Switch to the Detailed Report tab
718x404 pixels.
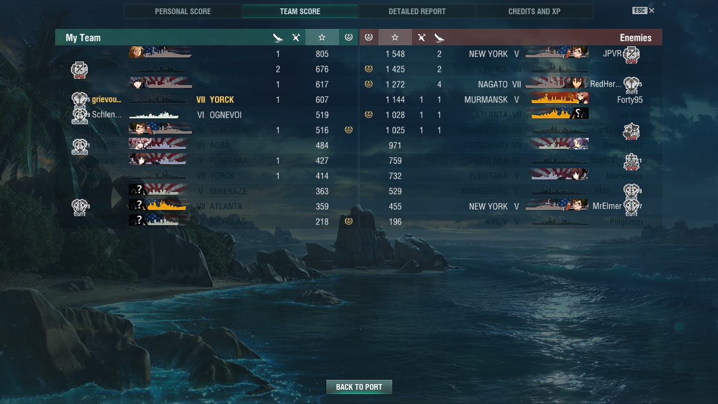pyautogui.click(x=417, y=12)
